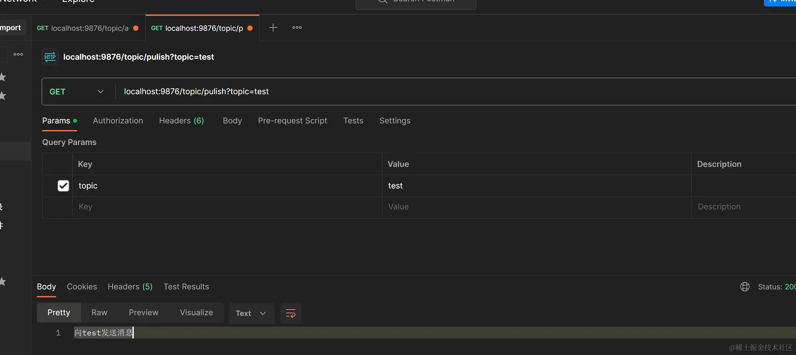Switch to the localhost:9876/topic/a request tab
The width and height of the screenshot is (796, 355).
(88, 28)
